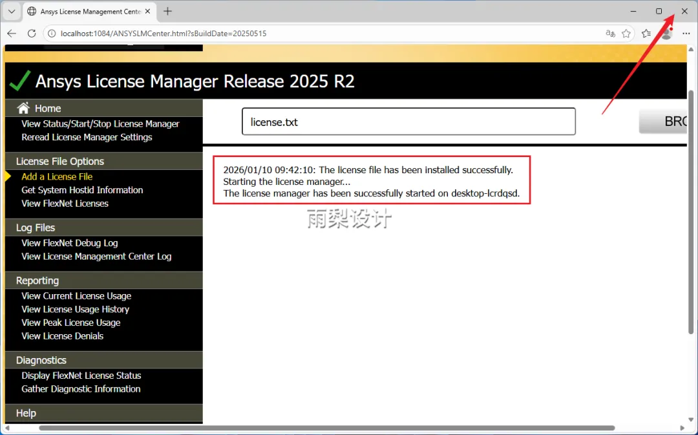Open View License Denials

tap(62, 336)
